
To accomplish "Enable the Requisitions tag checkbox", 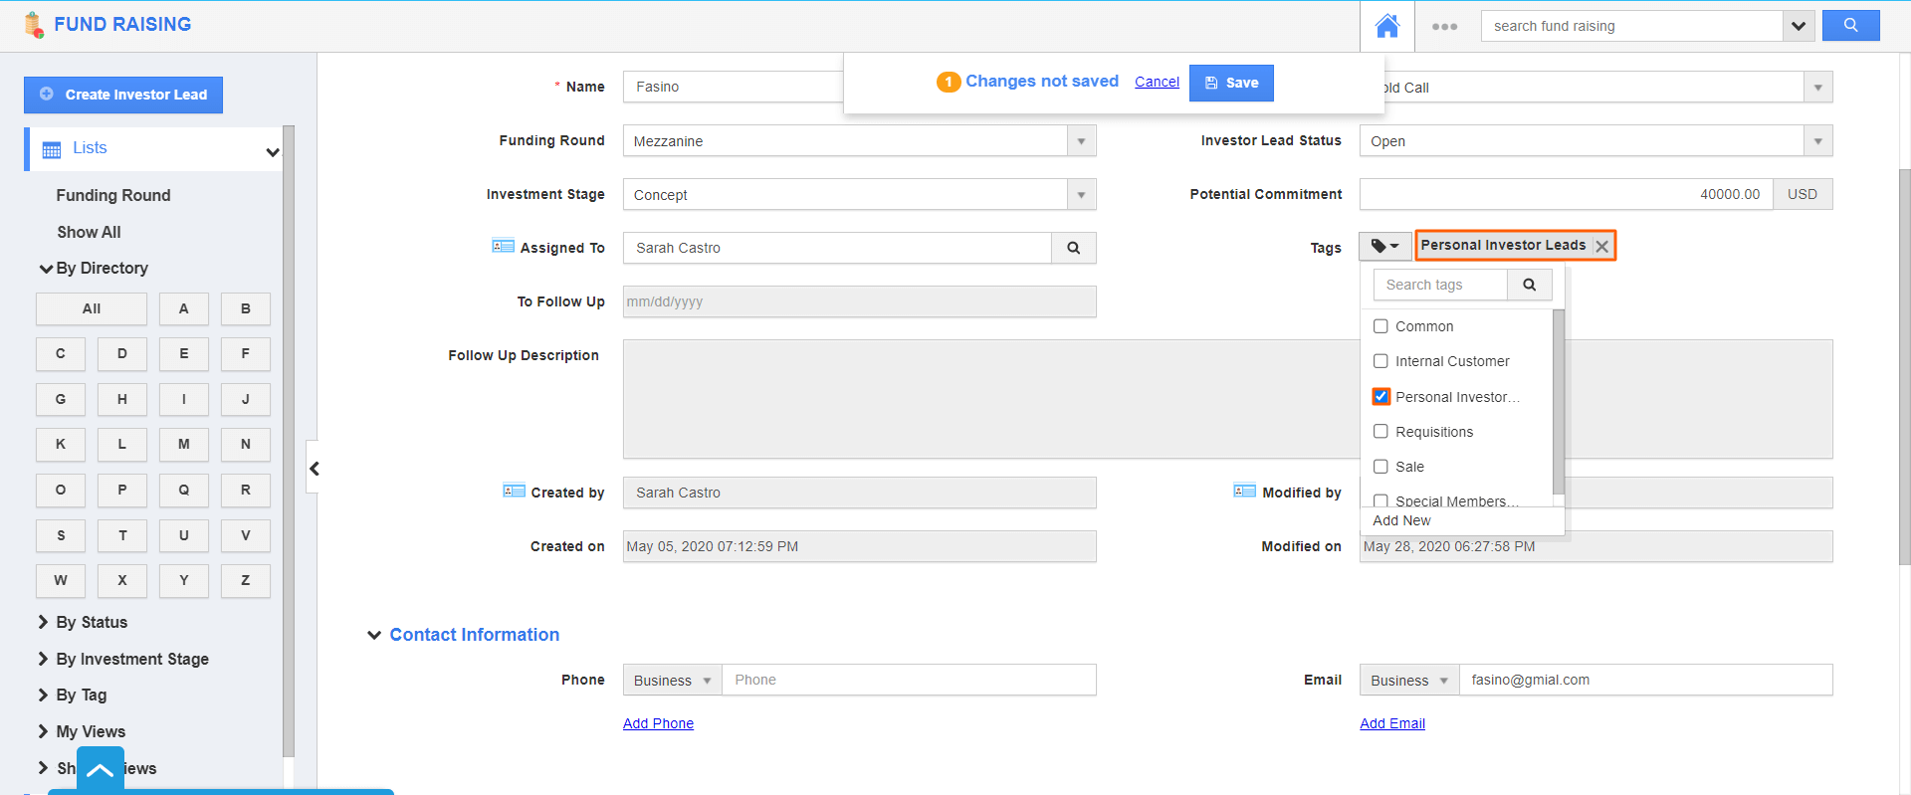I will pos(1380,431).
